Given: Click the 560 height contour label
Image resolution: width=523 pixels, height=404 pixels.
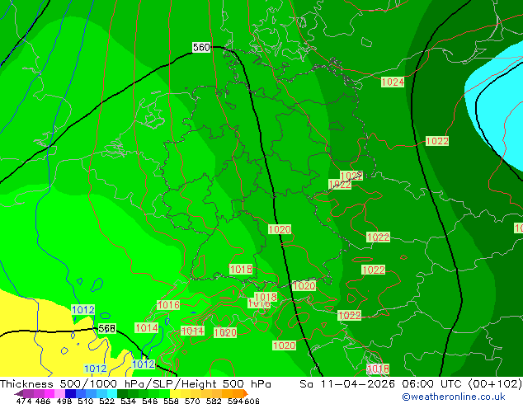Looking at the screenshot, I should pyautogui.click(x=201, y=47).
